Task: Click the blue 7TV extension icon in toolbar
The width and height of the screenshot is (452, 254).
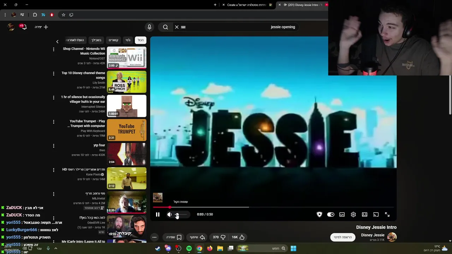Action: click(43, 15)
